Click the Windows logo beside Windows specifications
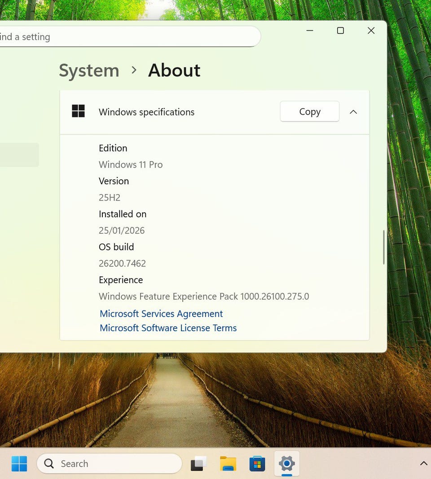This screenshot has width=431, height=479. (78, 111)
